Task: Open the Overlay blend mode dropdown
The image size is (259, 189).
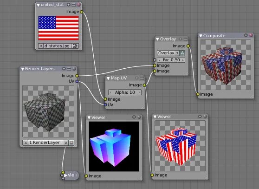Action: (168, 53)
